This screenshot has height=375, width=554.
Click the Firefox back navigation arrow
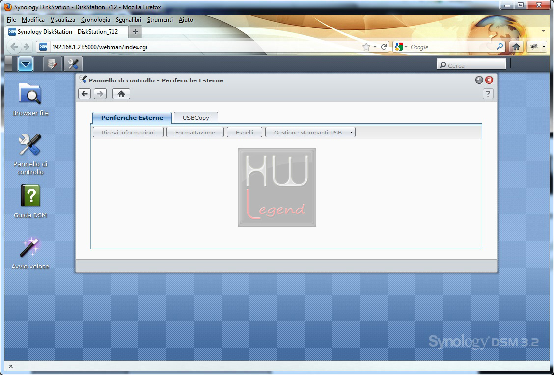pos(14,47)
